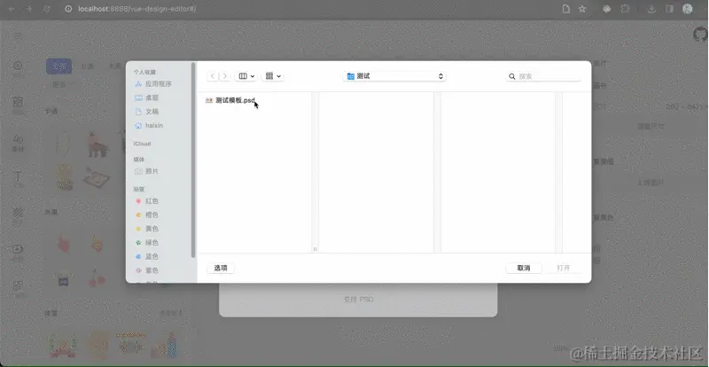Select the 测试模板.psd file
The width and height of the screenshot is (709, 367).
[x=230, y=100]
